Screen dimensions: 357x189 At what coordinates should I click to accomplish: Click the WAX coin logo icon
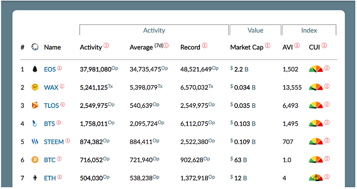coord(34,87)
